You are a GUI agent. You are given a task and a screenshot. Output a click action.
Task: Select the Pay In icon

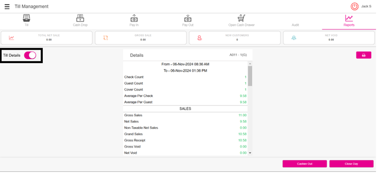(134, 18)
